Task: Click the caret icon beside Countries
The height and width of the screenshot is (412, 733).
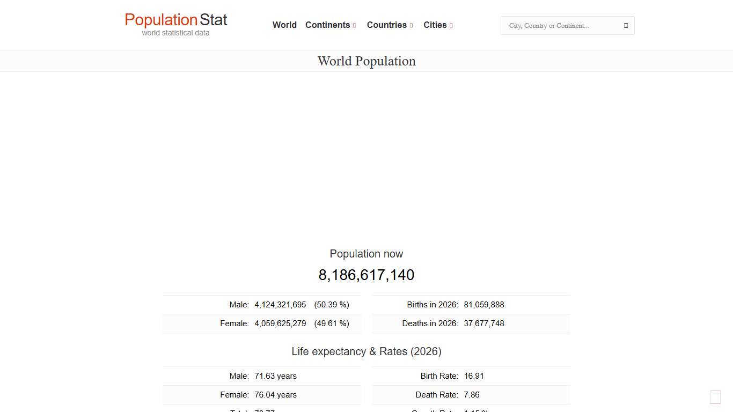Action: click(x=411, y=25)
